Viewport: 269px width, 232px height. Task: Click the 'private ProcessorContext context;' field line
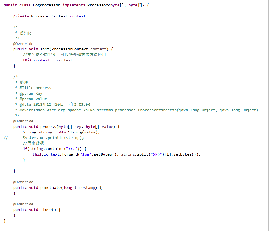[50, 16]
